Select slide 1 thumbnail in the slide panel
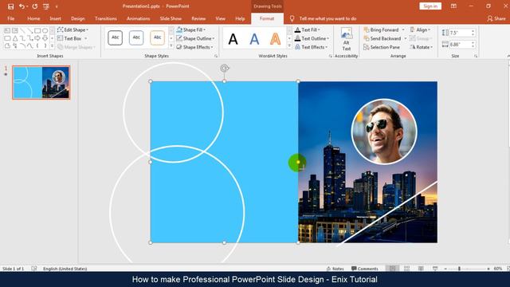Image resolution: width=510 pixels, height=287 pixels. (41, 82)
